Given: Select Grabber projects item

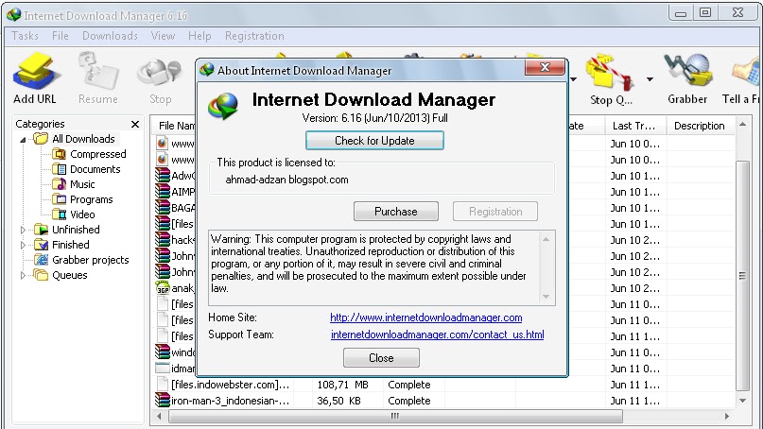Looking at the screenshot, I should click(x=90, y=260).
